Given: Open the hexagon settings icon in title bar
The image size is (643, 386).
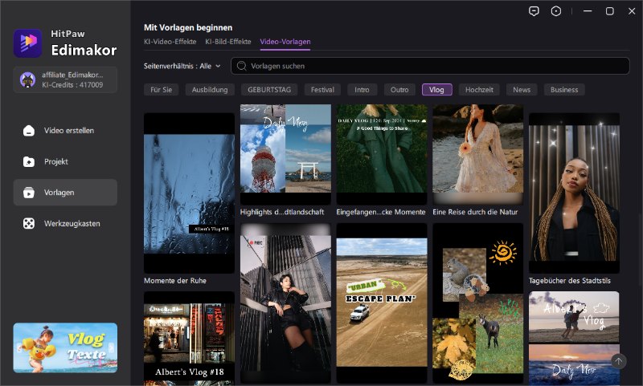Looking at the screenshot, I should (x=556, y=11).
